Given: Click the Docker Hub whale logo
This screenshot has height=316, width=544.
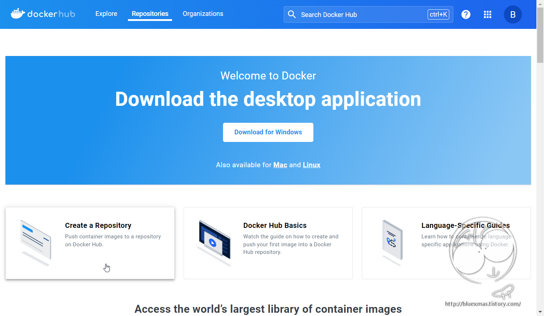Looking at the screenshot, I should [x=43, y=14].
